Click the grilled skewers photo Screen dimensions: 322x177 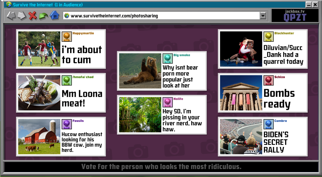point(39,93)
